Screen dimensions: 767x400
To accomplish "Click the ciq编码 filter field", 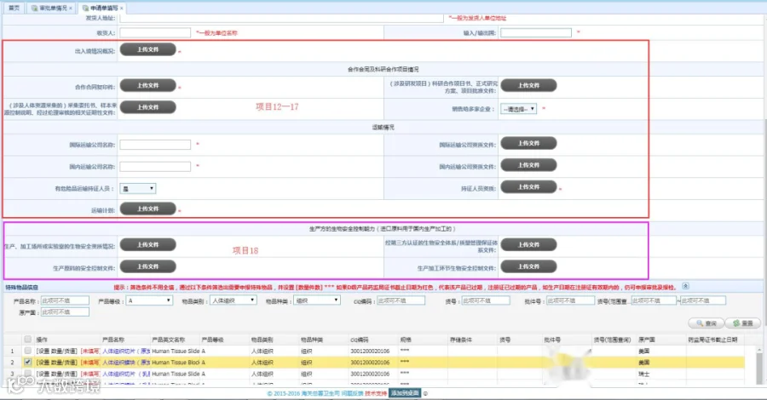I will point(401,300).
